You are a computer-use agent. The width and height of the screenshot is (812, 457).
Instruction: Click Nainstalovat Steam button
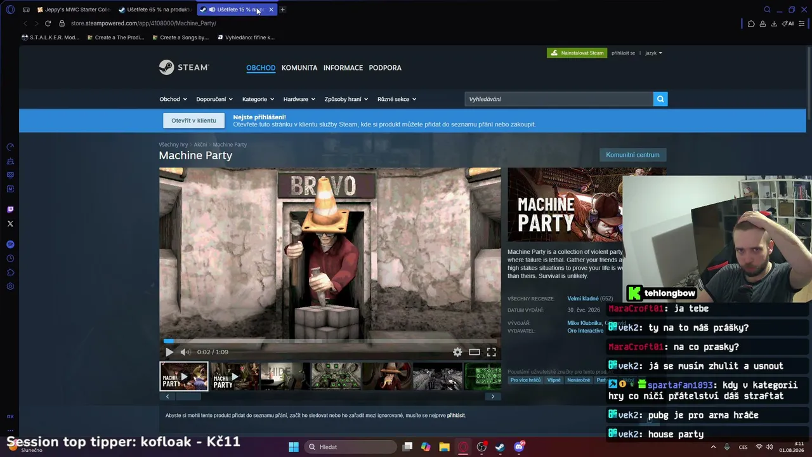click(577, 53)
